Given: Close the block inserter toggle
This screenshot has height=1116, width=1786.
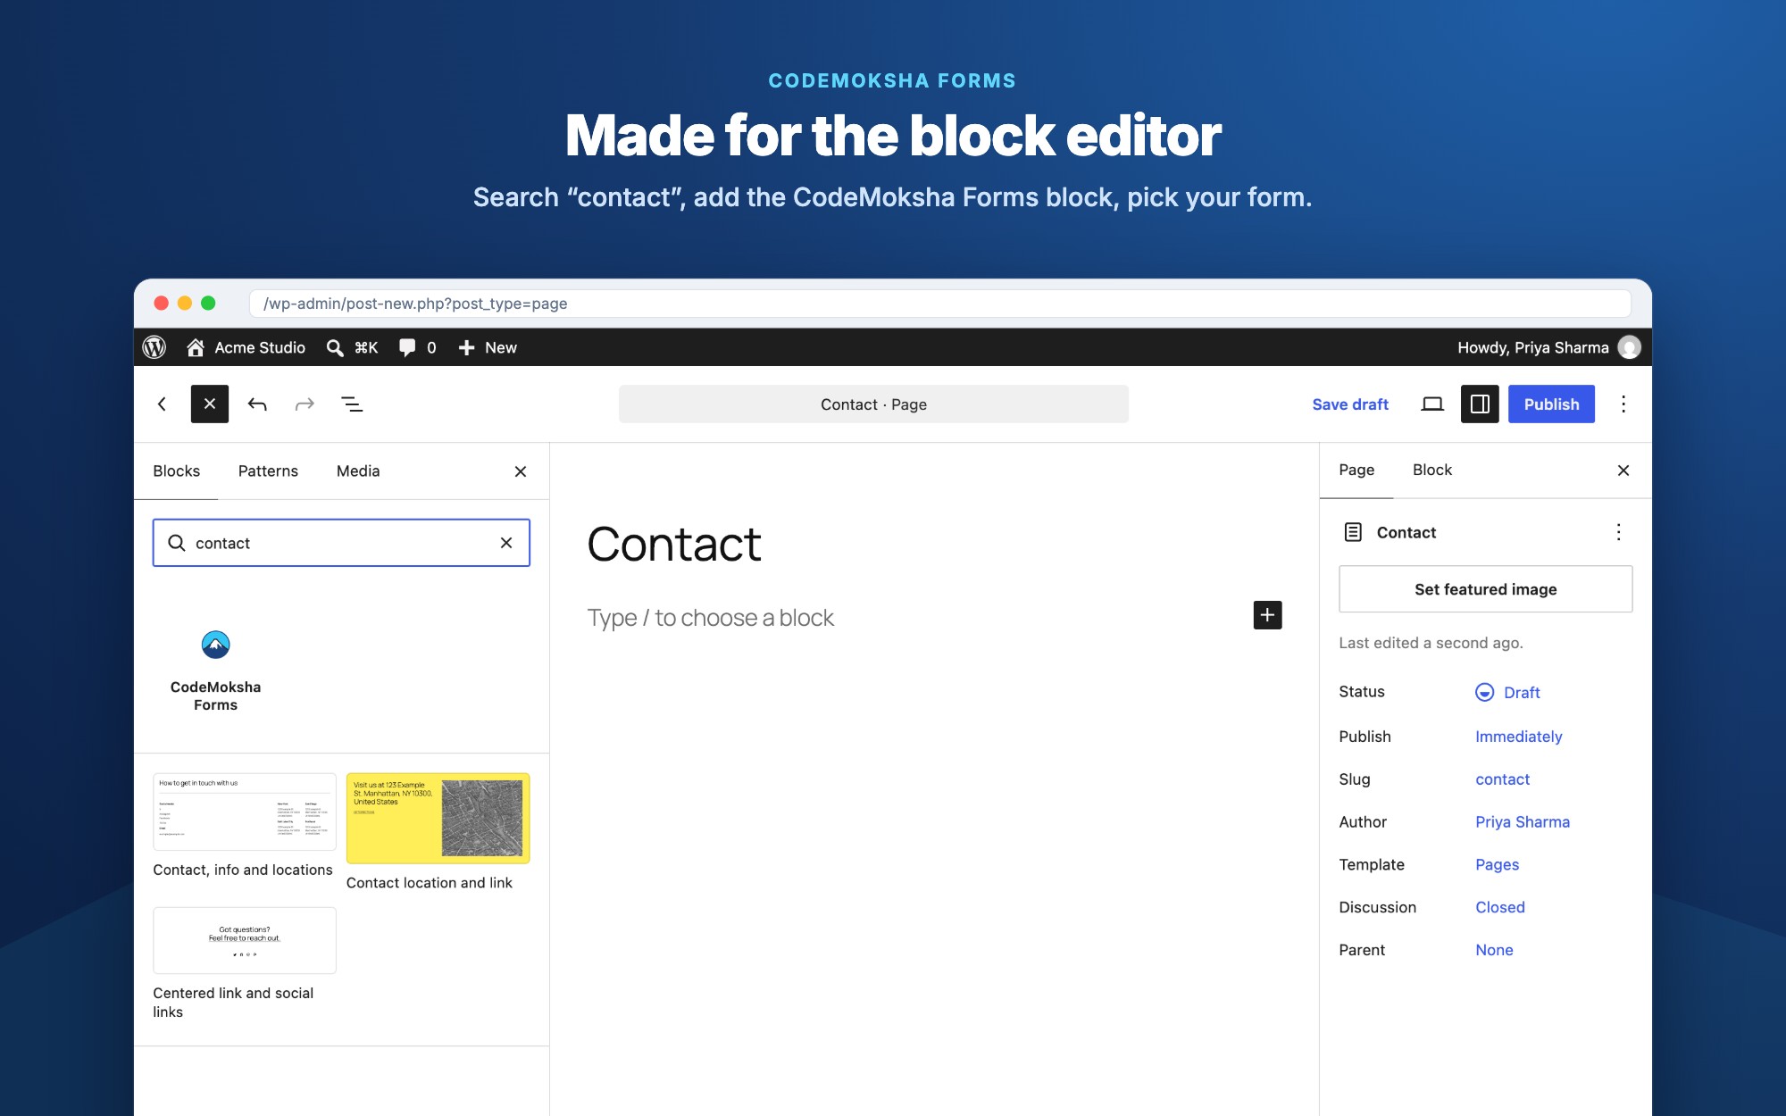Looking at the screenshot, I should pos(210,404).
